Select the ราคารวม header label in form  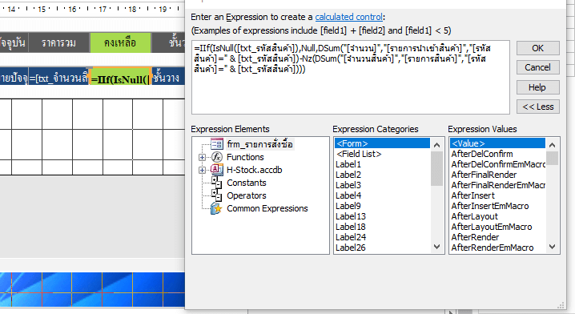coord(59,42)
